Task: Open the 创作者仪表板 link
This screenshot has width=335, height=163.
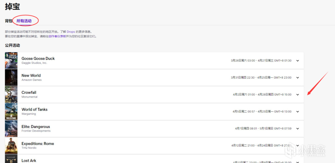Action: click(x=57, y=36)
